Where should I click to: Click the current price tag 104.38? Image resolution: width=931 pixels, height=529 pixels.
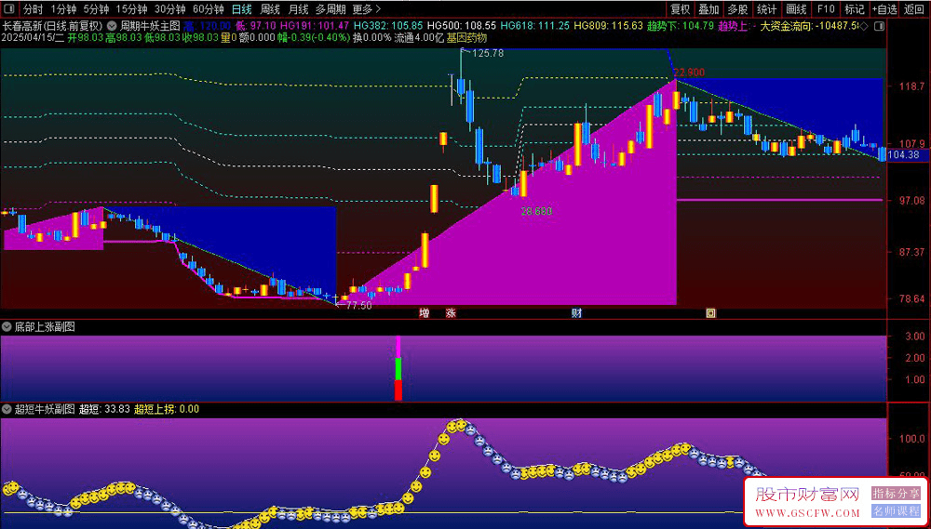tap(907, 154)
